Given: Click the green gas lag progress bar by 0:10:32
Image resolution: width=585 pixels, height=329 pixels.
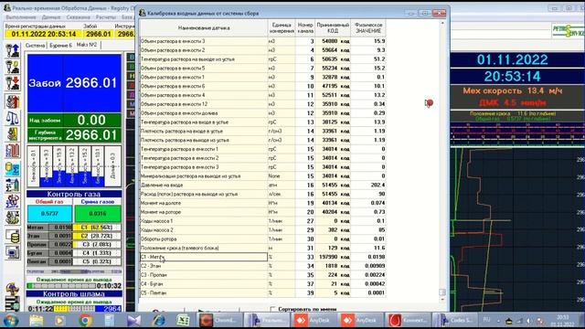Looking at the screenshot, I should coord(61,286).
